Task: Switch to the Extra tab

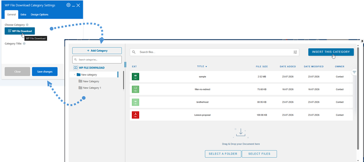Action: [23, 14]
